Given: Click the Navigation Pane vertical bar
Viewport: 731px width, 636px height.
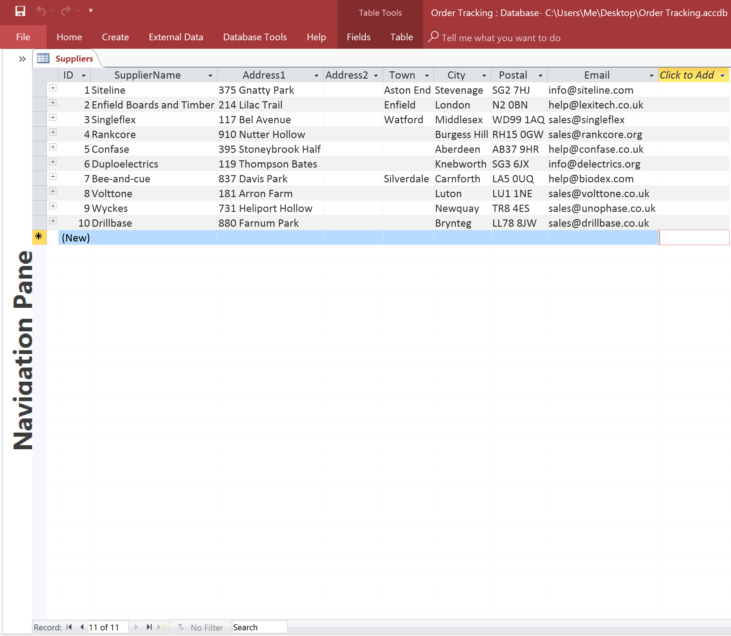Looking at the screenshot, I should (x=23, y=350).
